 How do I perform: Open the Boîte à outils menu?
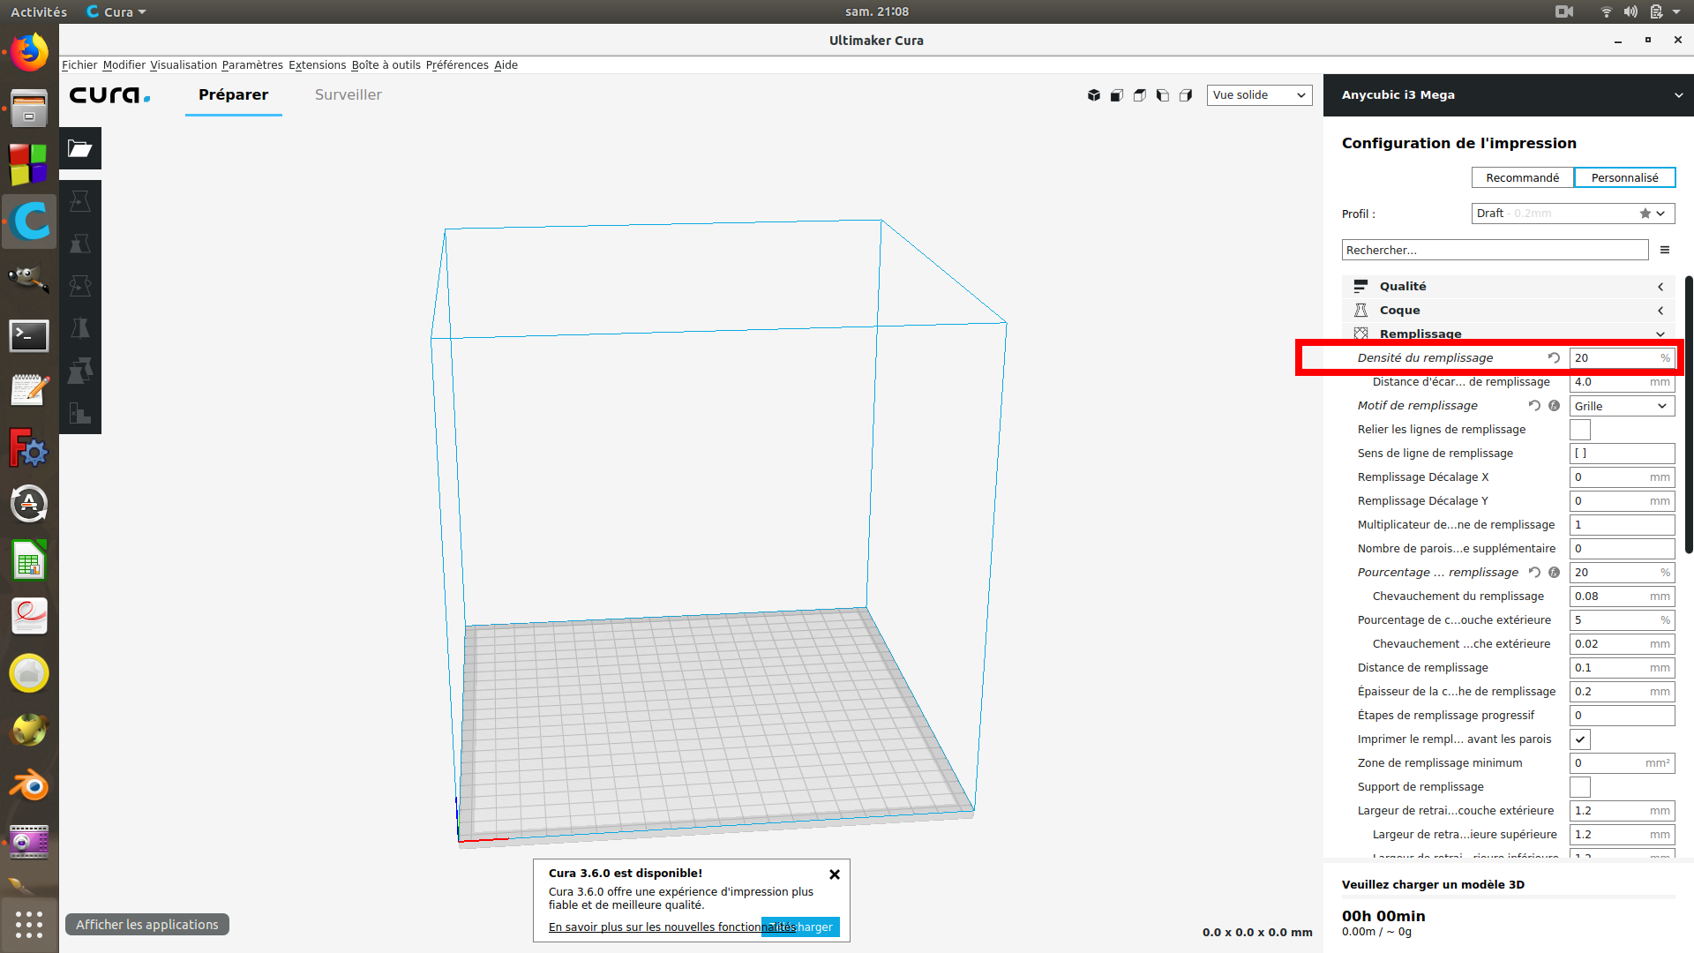coord(386,65)
